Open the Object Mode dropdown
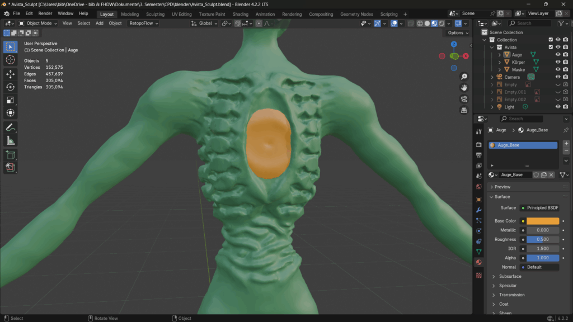The height and width of the screenshot is (322, 573). (38, 23)
